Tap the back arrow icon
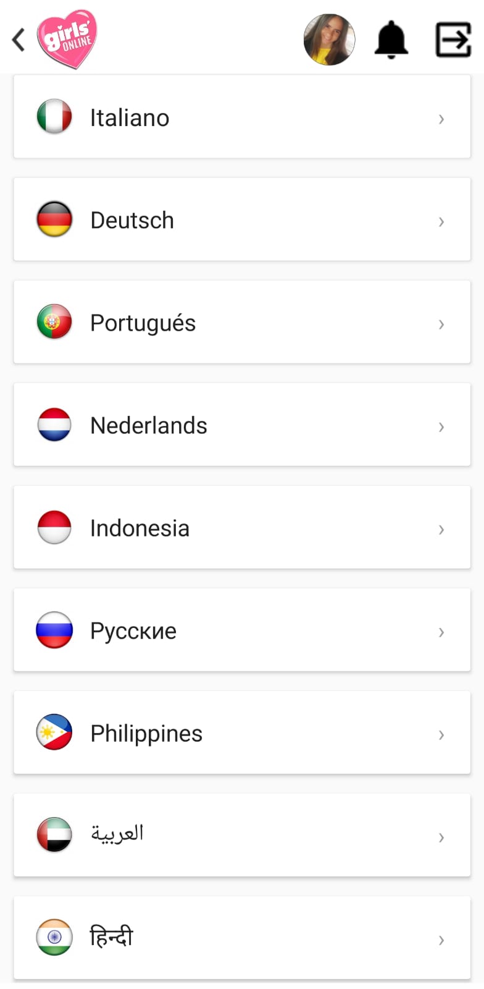Viewport: 484px width, 989px height. pos(19,40)
